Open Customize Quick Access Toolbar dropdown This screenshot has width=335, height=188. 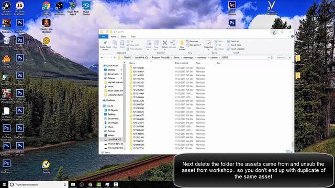pyautogui.click(x=114, y=32)
